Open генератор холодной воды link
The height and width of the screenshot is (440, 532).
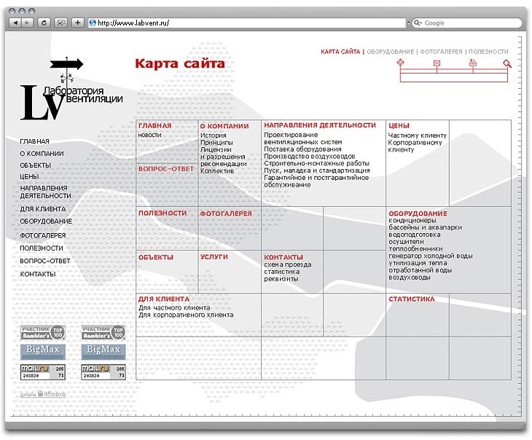pyautogui.click(x=431, y=256)
